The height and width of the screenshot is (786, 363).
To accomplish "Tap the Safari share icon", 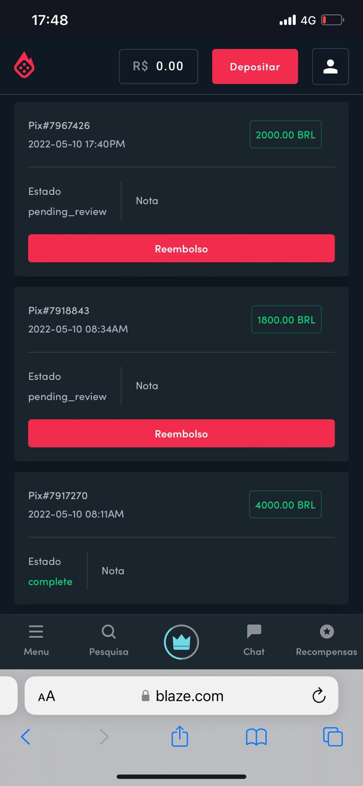I will (x=180, y=736).
